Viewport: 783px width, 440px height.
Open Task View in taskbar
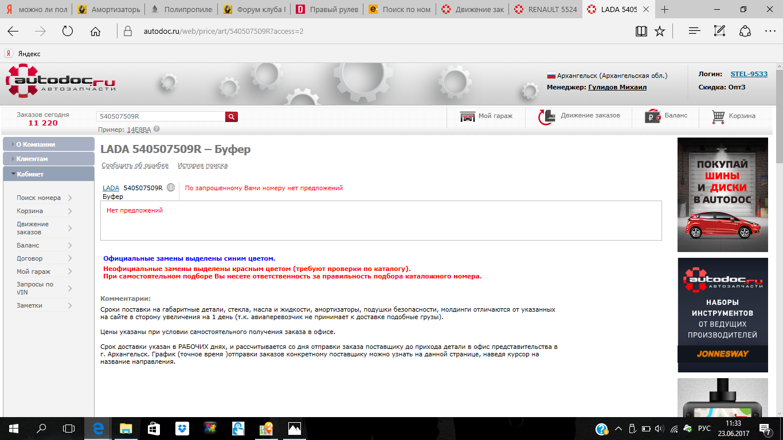tap(69, 428)
